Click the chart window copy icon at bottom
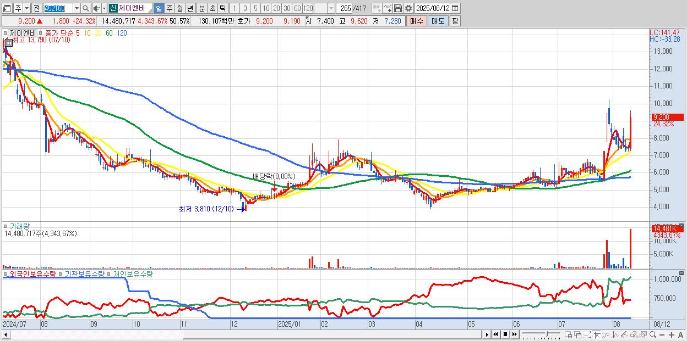Screen dimensions: 687x341 click(644, 334)
